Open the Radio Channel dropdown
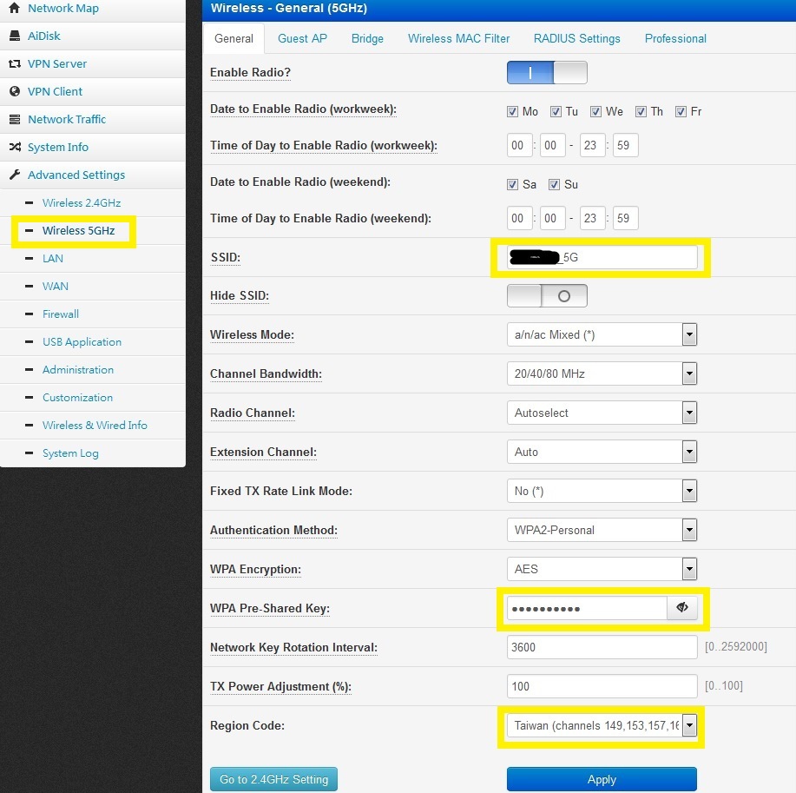The height and width of the screenshot is (793, 796). pyautogui.click(x=602, y=413)
